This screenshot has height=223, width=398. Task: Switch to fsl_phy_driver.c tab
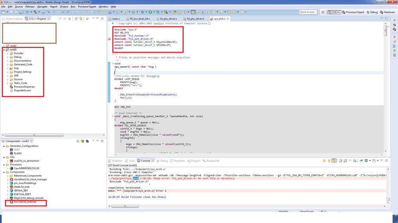168,19
